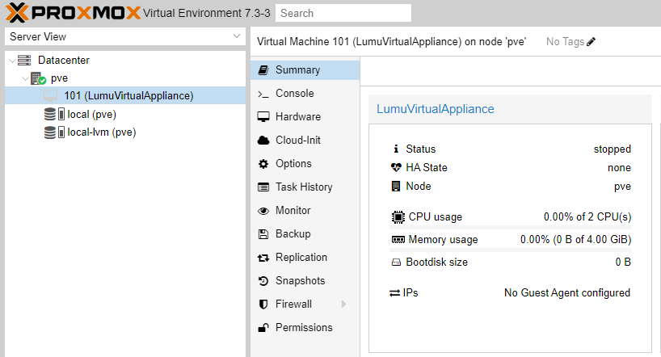661x357 pixels.
Task: Select the Summary tab
Action: [x=297, y=70]
